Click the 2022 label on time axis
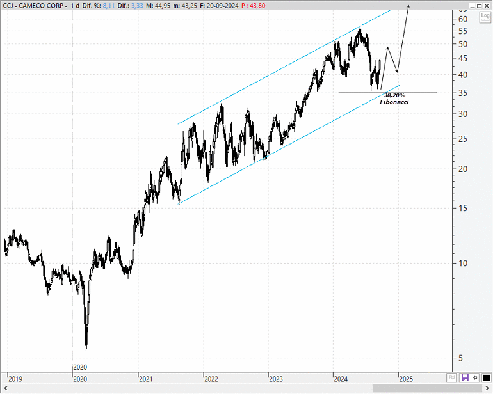 coord(211,379)
